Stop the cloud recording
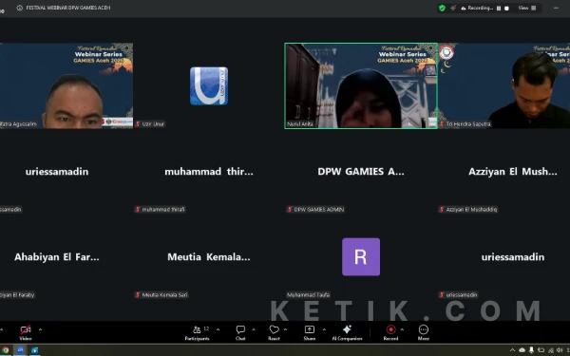 [506, 8]
